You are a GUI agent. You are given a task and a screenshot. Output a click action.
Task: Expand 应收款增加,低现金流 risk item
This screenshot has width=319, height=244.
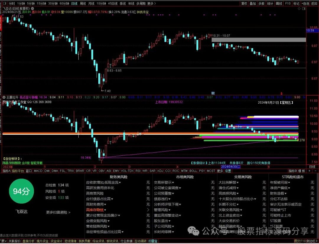(103, 182)
